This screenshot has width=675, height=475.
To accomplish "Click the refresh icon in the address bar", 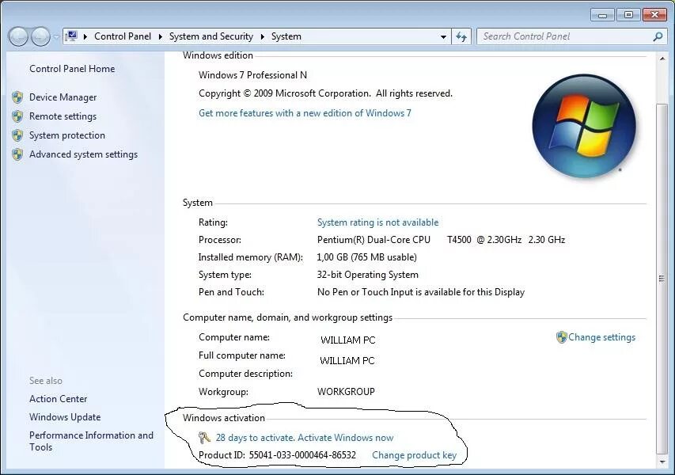I will tap(461, 36).
